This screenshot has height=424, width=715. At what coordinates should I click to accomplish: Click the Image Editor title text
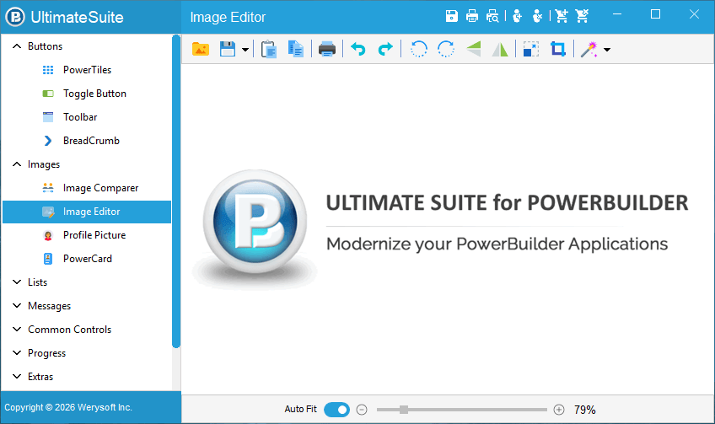228,17
